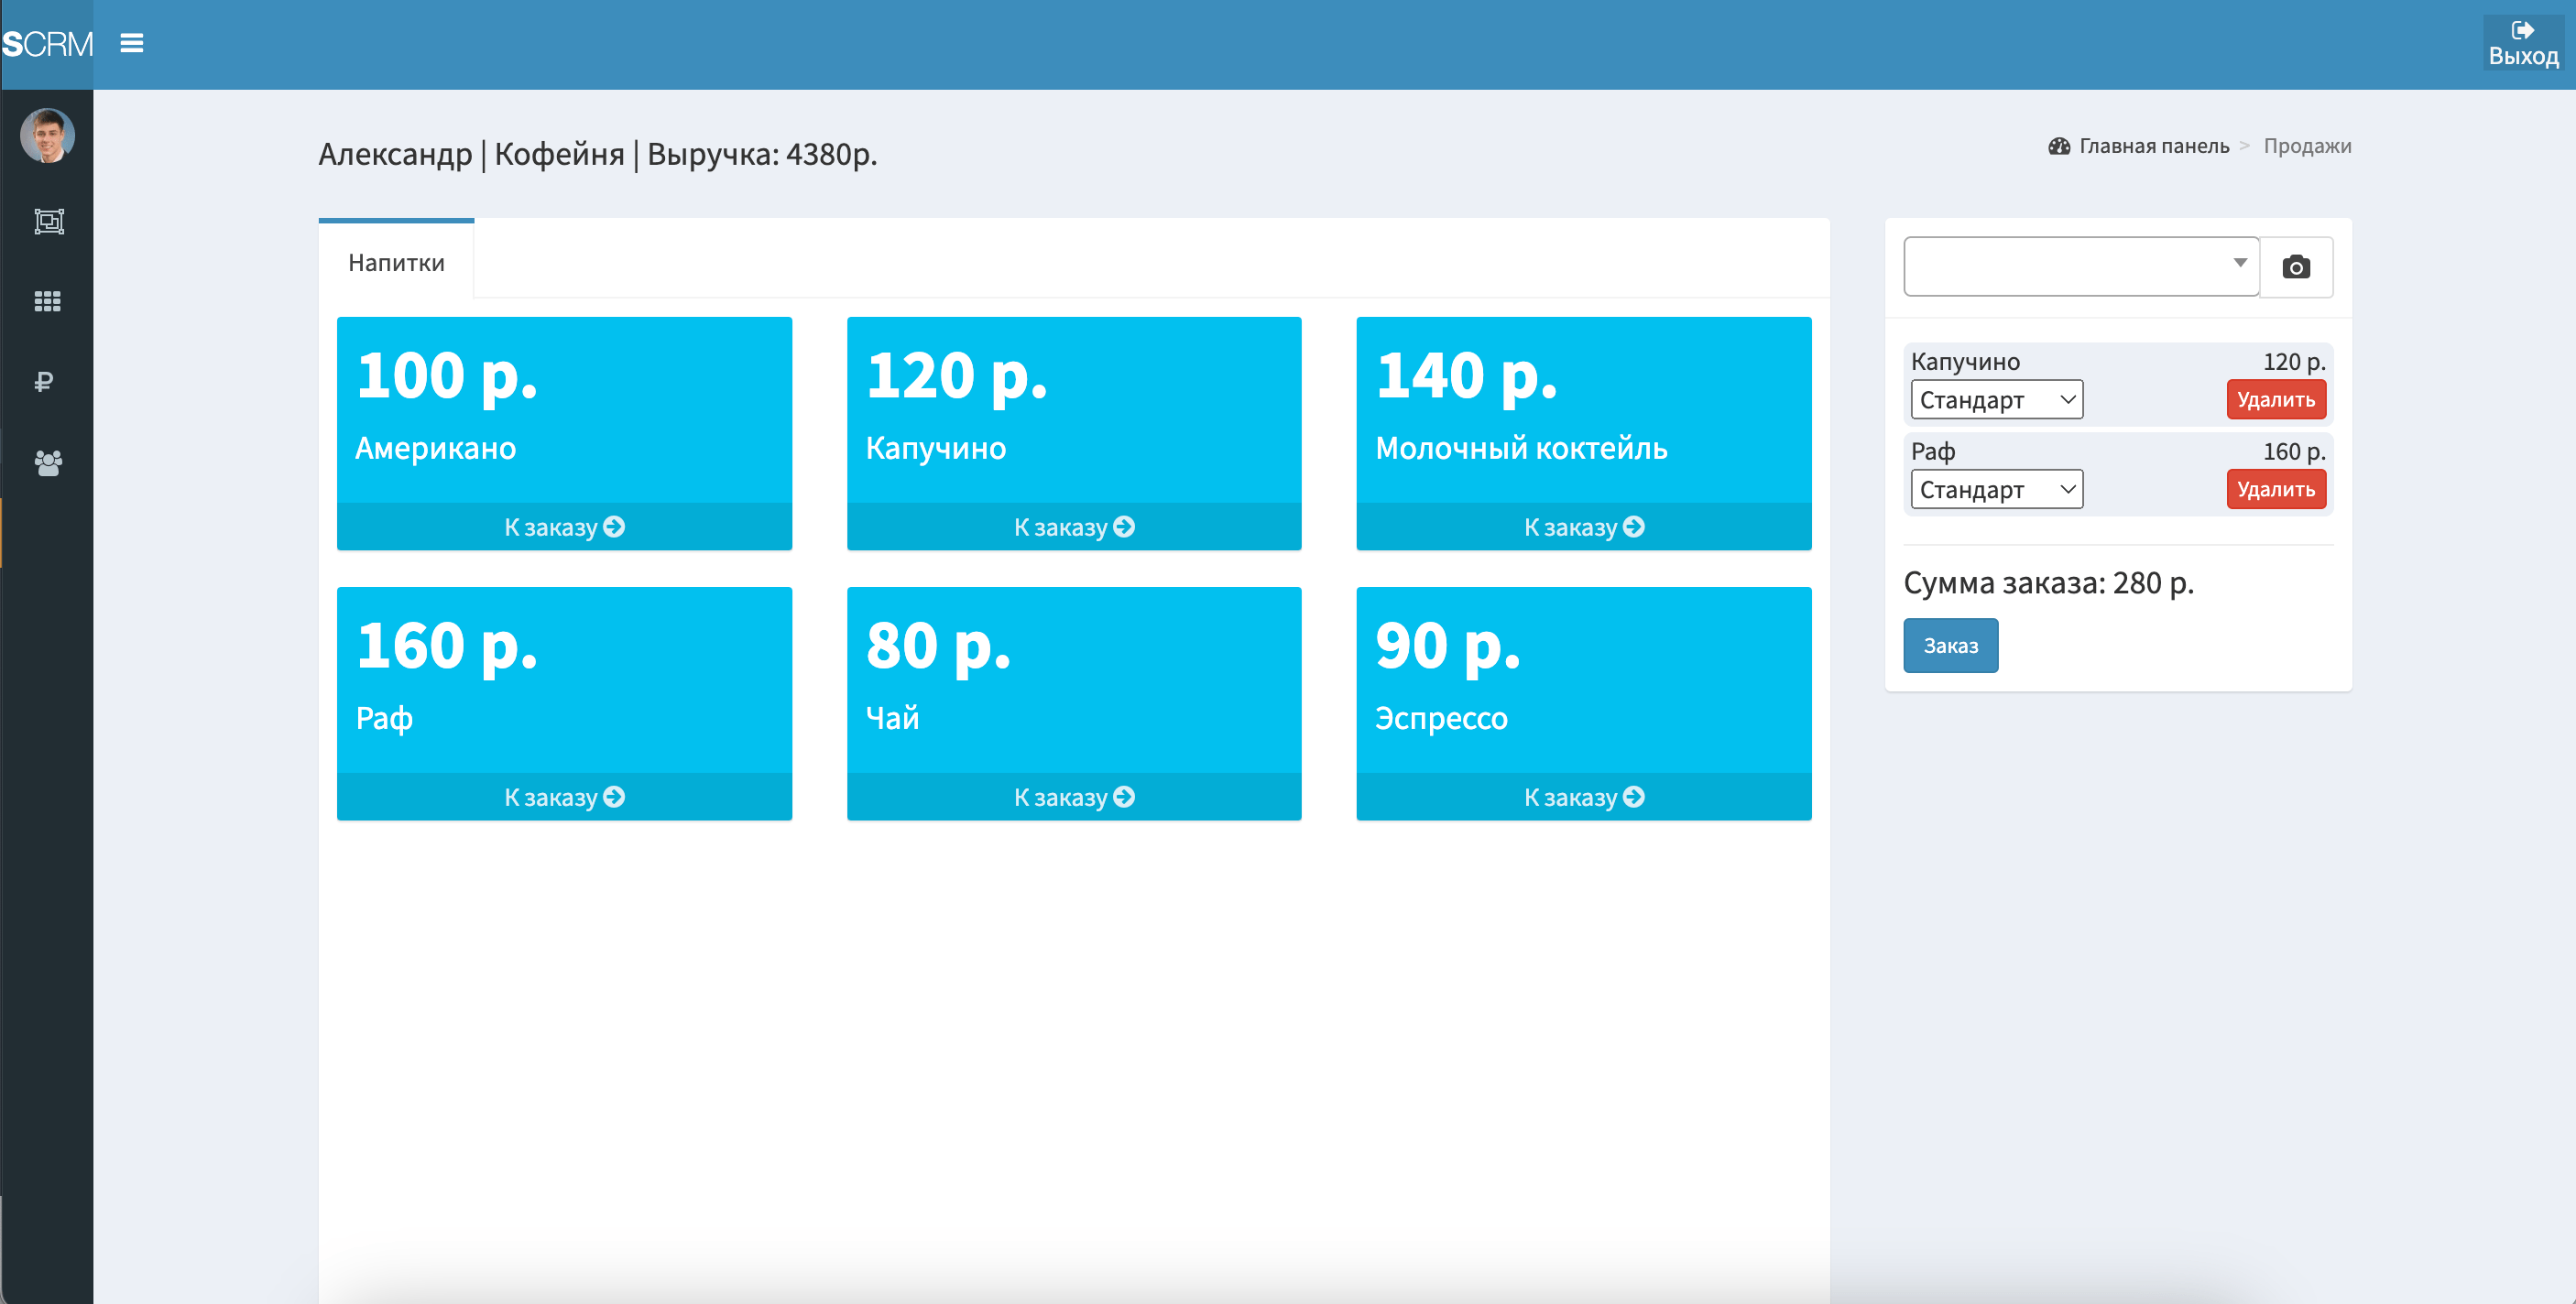
Task: Add Молочный коктейль via К заказу
Action: point(1583,526)
